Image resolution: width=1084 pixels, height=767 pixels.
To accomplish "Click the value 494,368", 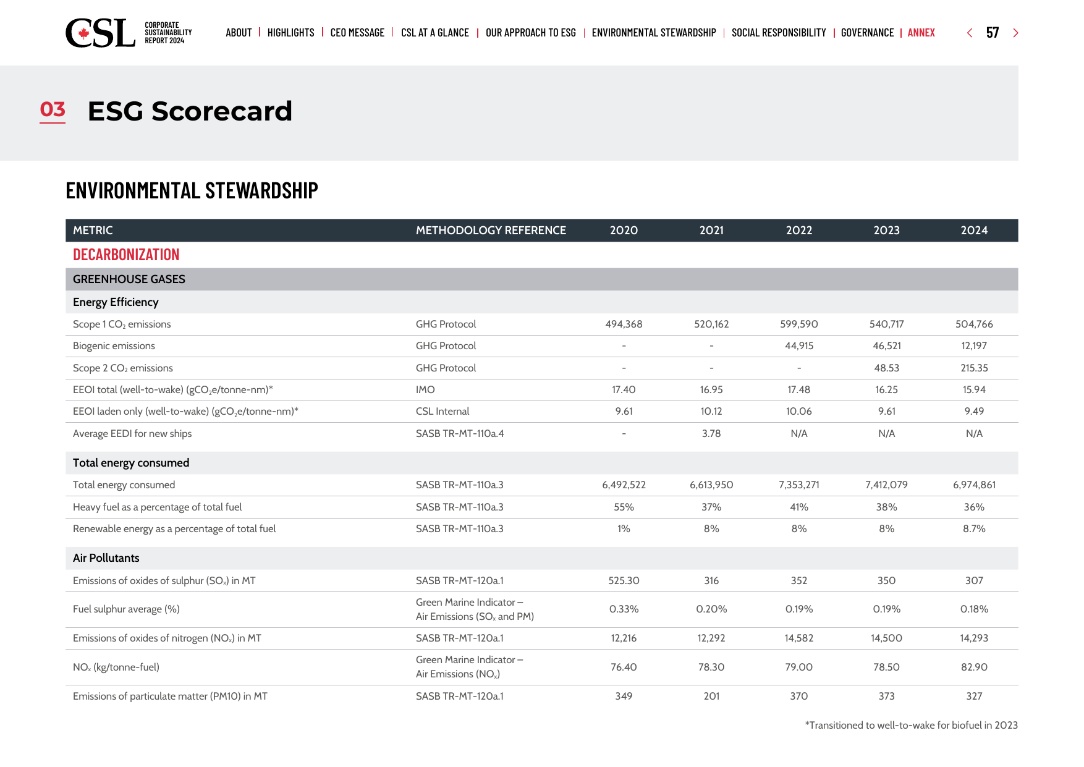I will 624,324.
